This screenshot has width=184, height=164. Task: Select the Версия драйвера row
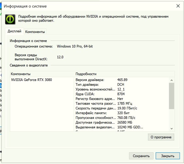point(121,80)
